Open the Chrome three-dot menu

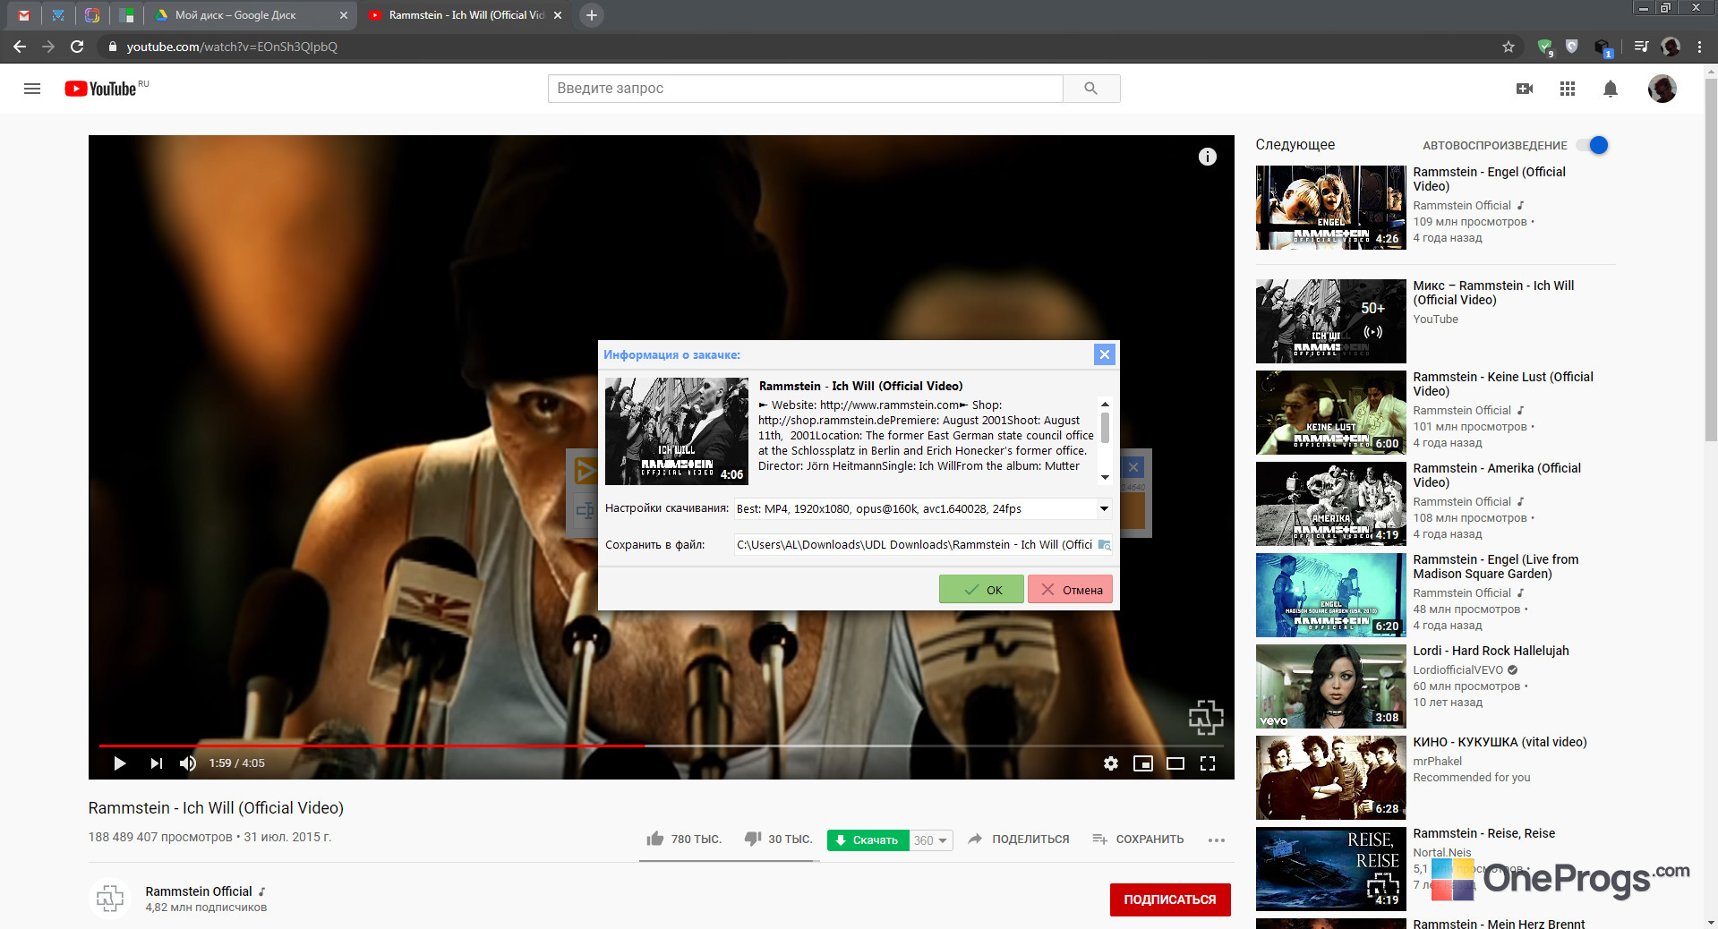[x=1699, y=47]
